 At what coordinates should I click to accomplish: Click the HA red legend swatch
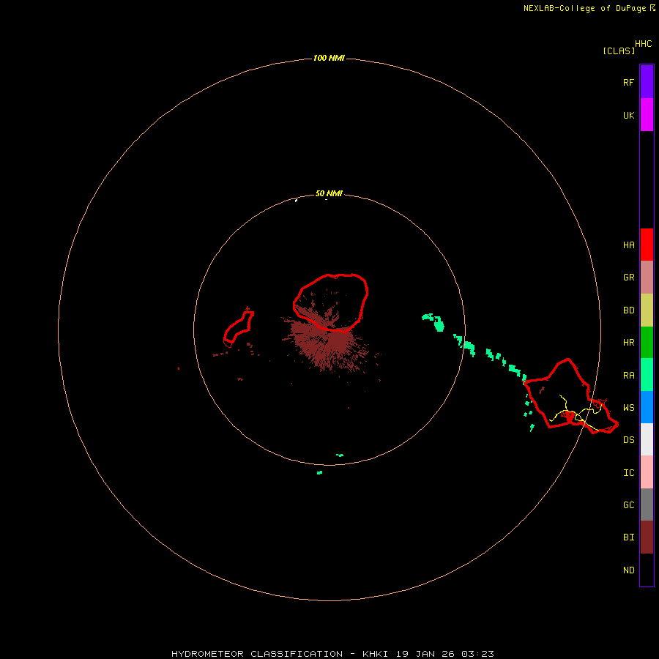[x=647, y=245]
